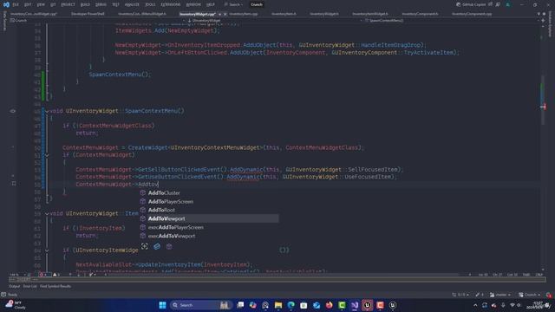Click the Unreal Engine icon next to Visual Studio in taskbar
The image size is (555, 312).
tap(368, 305)
